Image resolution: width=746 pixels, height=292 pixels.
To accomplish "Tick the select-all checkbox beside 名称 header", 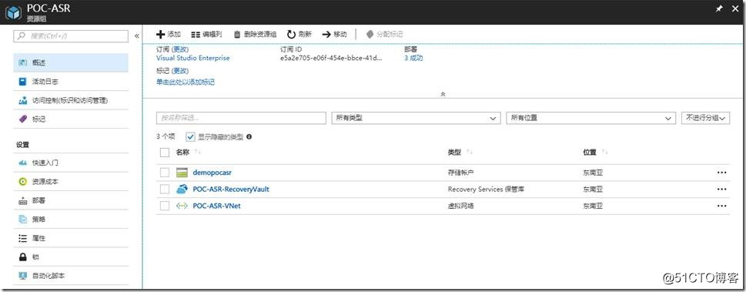I will tap(165, 153).
